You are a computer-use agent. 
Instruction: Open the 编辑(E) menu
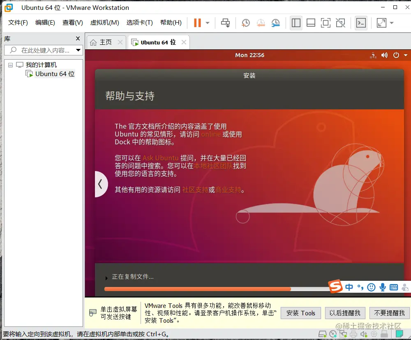click(45, 23)
